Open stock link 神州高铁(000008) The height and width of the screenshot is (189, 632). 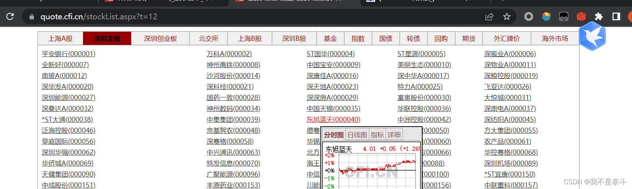(234, 65)
